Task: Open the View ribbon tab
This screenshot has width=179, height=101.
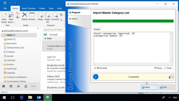Action: click(x=51, y=8)
